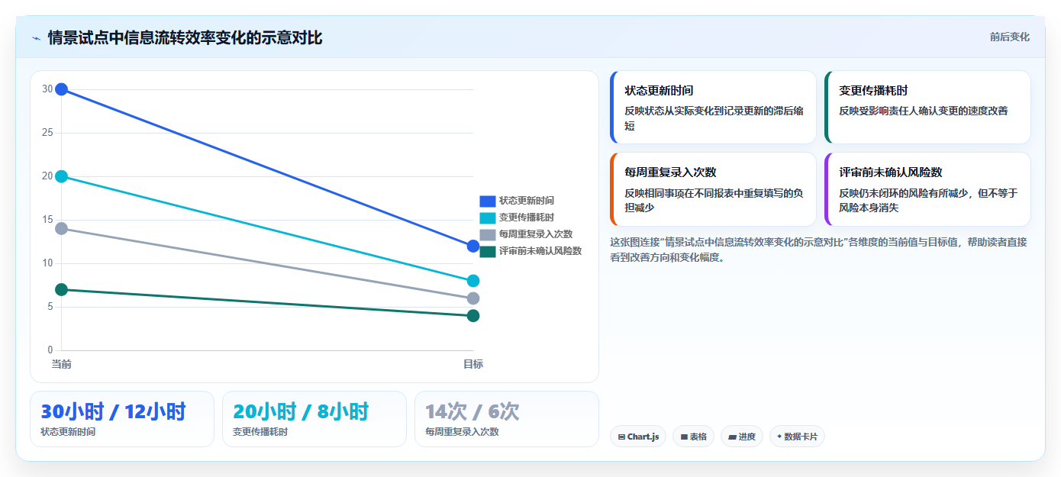
Task: Toggle 每周重复录入次数 legend color box
Action: [x=488, y=235]
